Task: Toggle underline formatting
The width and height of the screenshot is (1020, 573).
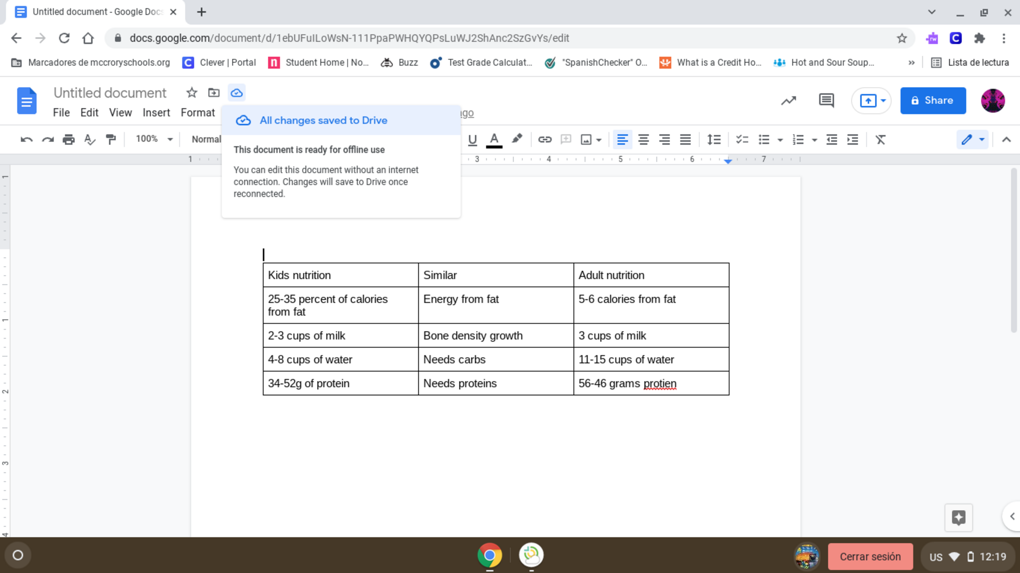Action: tap(472, 140)
